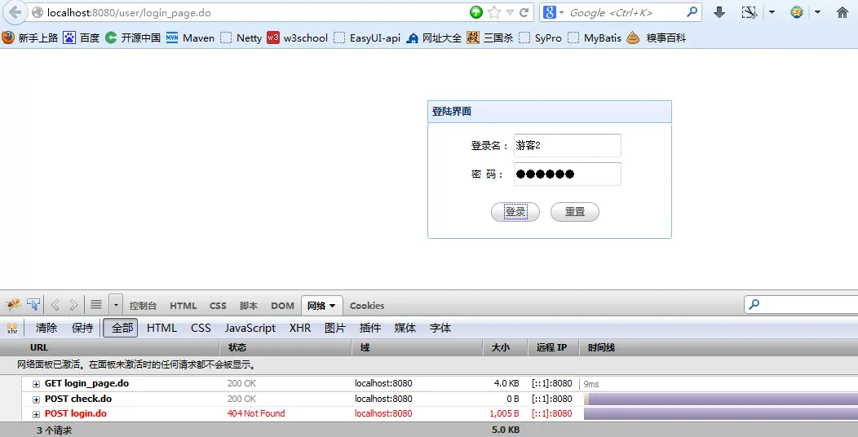858x437 pixels.
Task: Switch to Firebug 控制台 tab
Action: coord(143,306)
